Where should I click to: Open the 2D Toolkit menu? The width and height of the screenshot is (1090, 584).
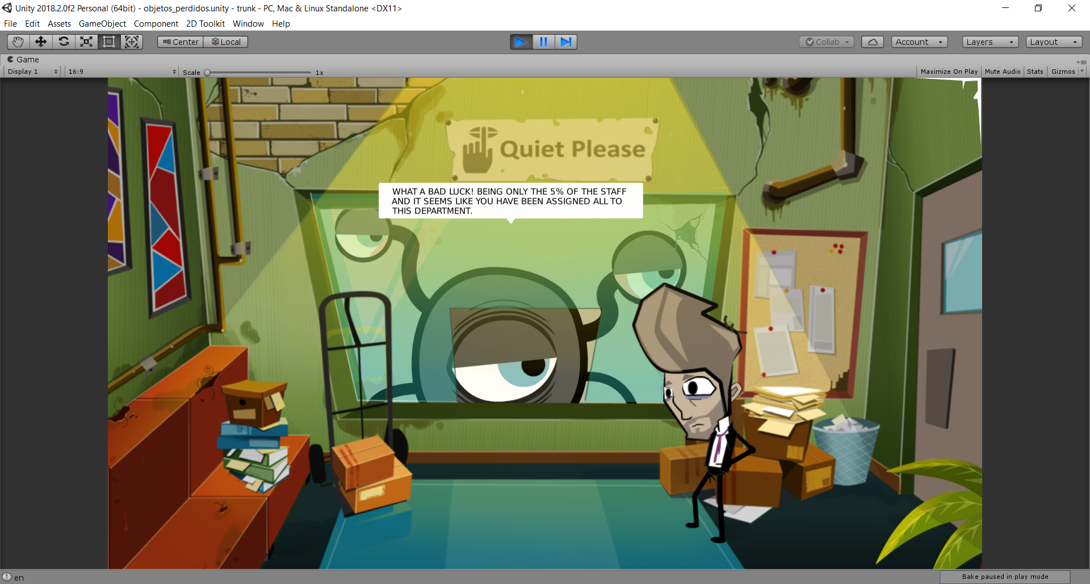pyautogui.click(x=206, y=24)
